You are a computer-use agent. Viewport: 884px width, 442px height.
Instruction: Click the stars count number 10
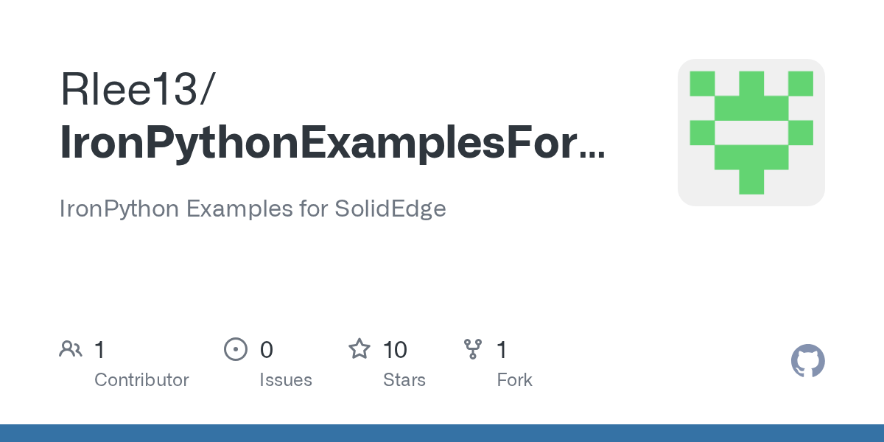click(x=396, y=350)
